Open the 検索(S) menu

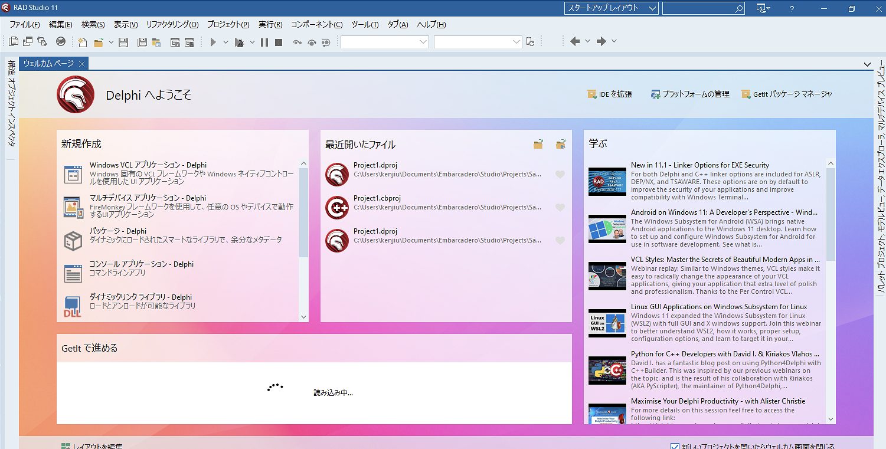(x=93, y=24)
